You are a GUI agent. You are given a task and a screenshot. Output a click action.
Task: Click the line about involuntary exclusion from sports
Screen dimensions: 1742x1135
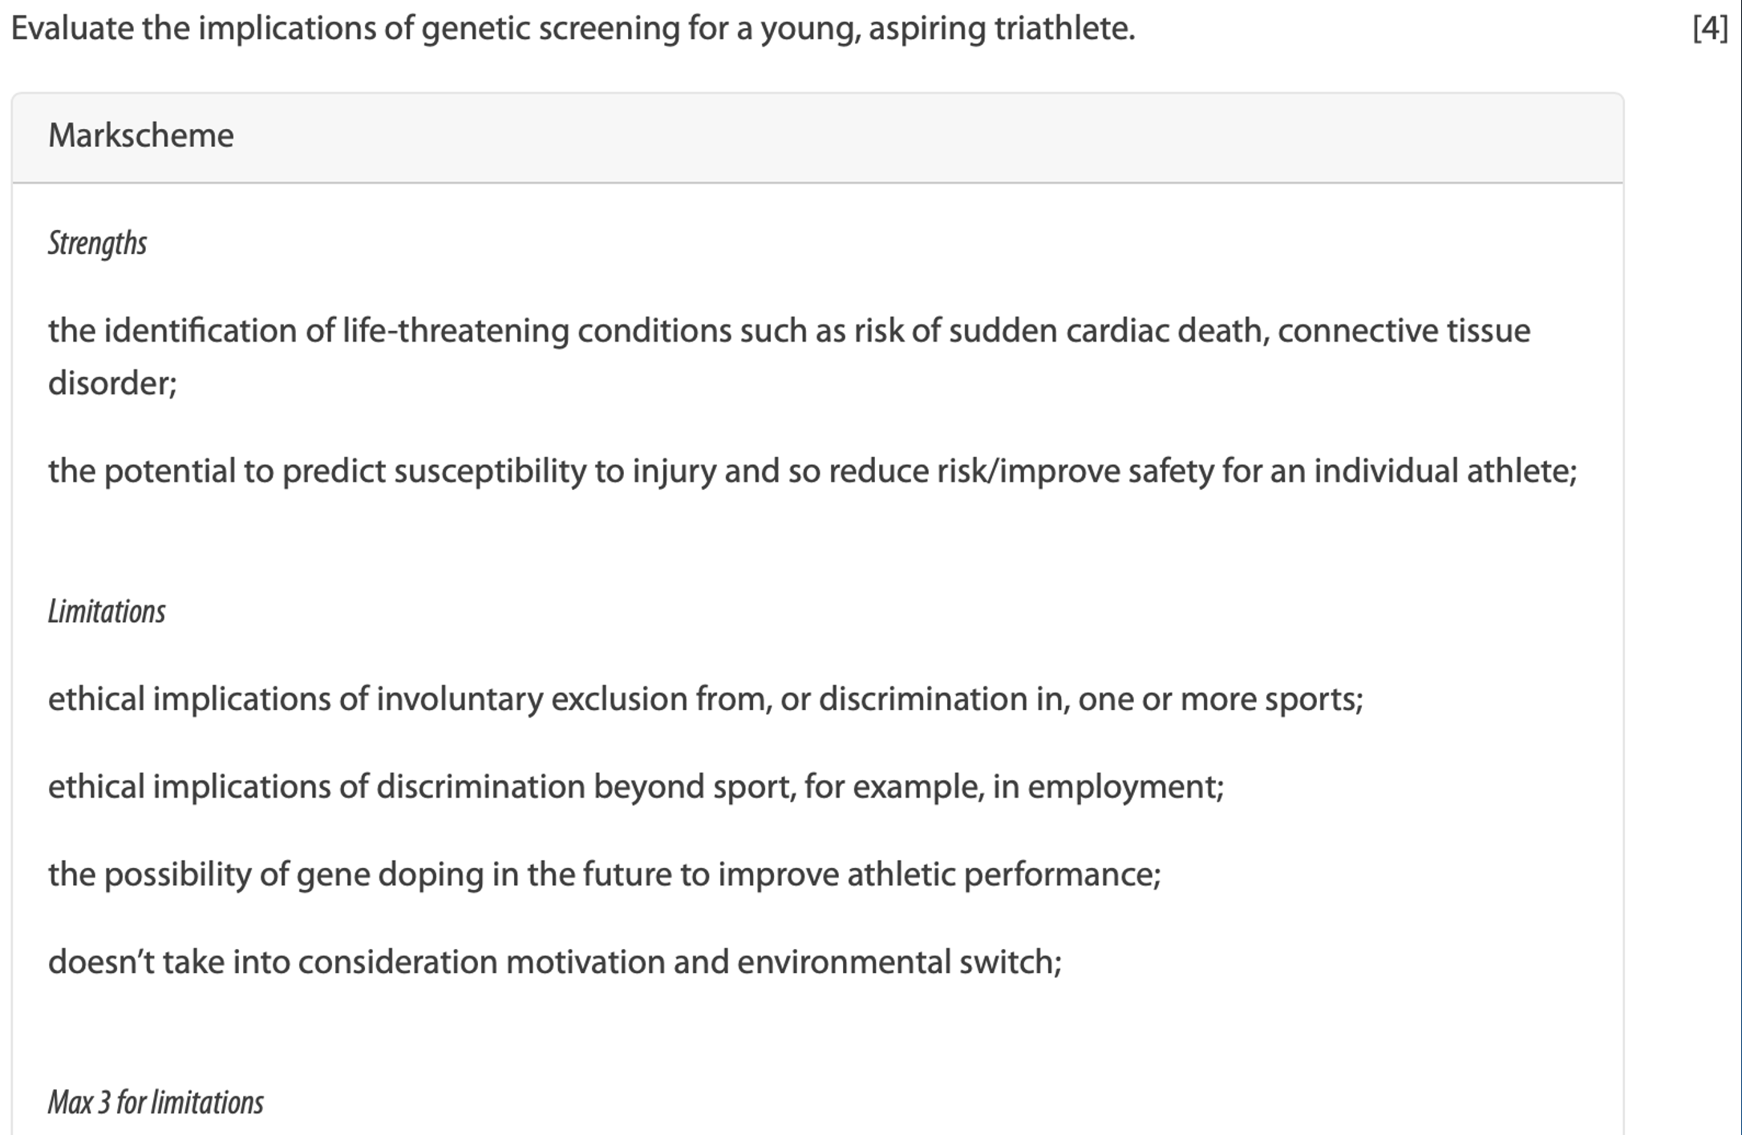[x=705, y=700]
